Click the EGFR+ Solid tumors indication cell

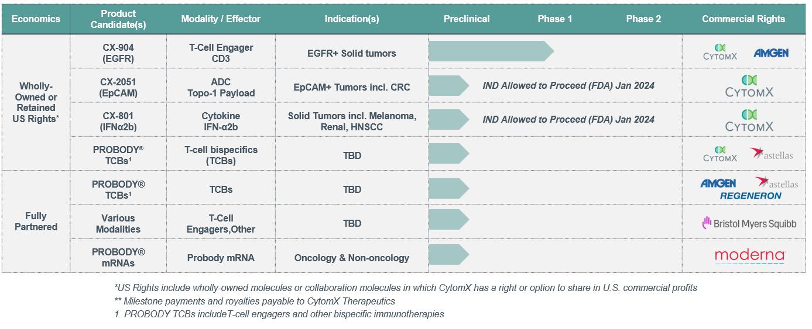[351, 53]
